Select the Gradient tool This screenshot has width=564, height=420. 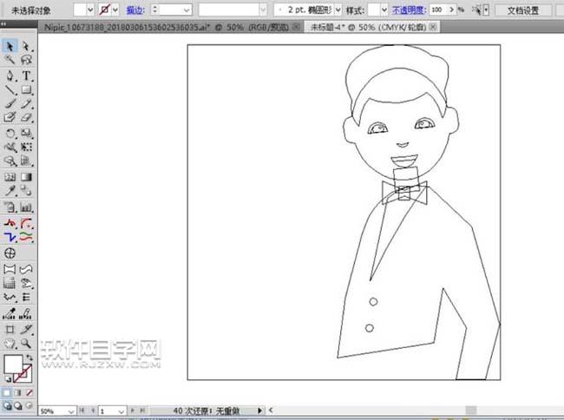point(27,176)
